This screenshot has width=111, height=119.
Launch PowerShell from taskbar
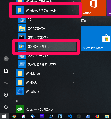tap(88, 116)
